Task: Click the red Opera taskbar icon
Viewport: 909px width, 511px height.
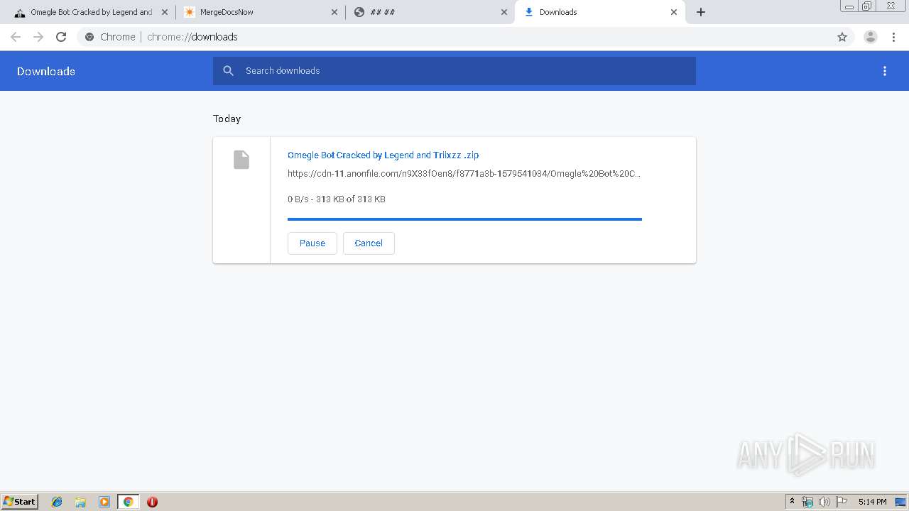Action: tap(152, 502)
